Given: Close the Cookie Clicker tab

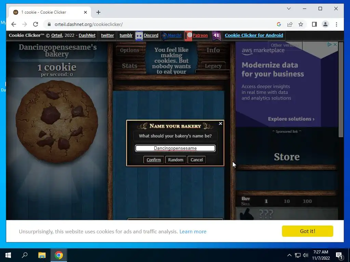Looking at the screenshot, I should click(x=85, y=12).
